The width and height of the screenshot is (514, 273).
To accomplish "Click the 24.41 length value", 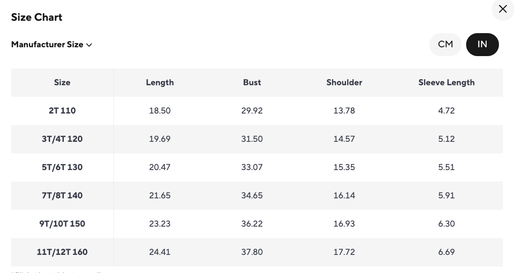I will tap(160, 252).
